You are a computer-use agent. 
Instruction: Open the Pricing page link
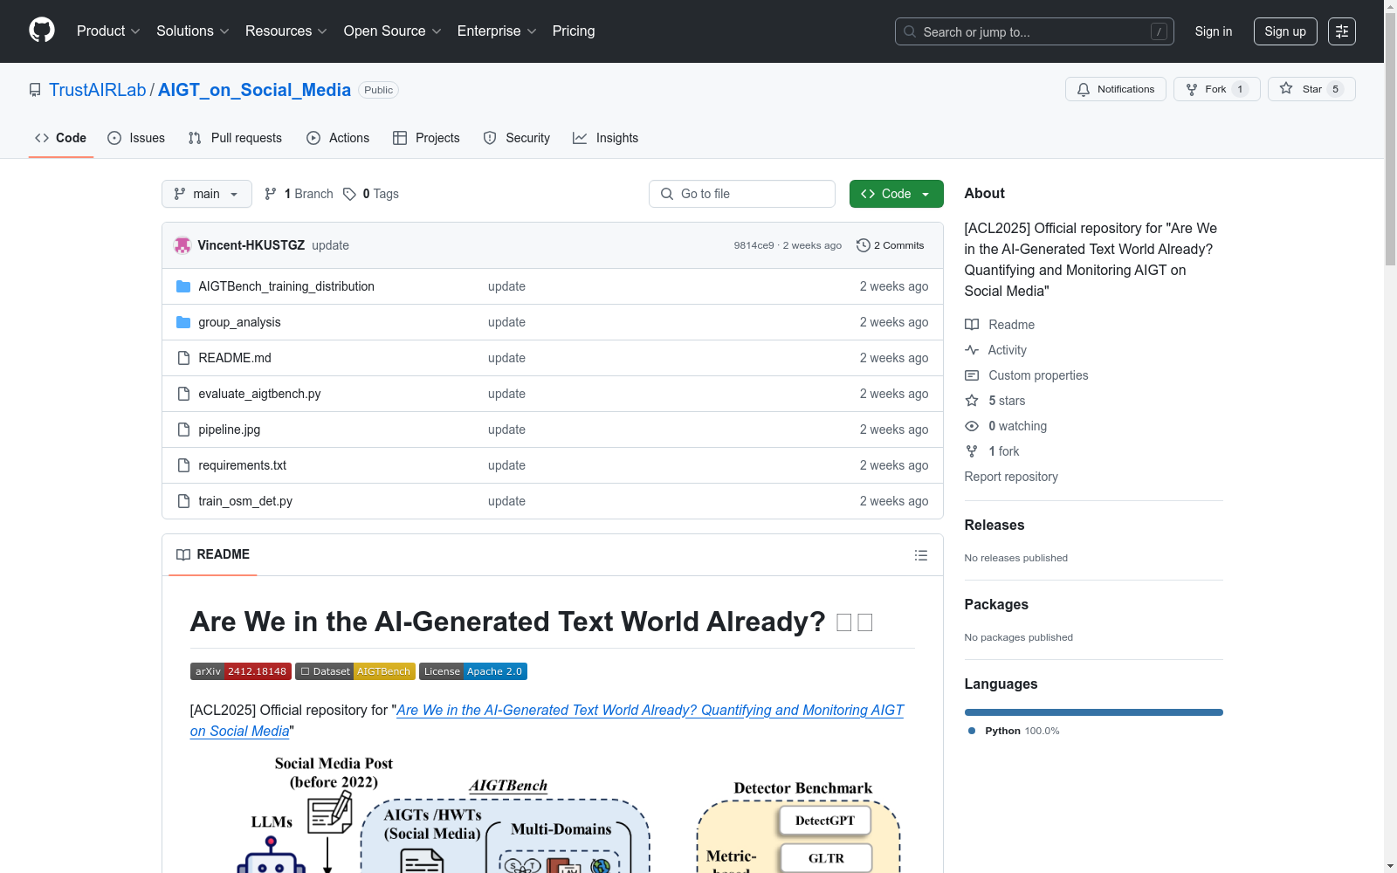(x=574, y=31)
